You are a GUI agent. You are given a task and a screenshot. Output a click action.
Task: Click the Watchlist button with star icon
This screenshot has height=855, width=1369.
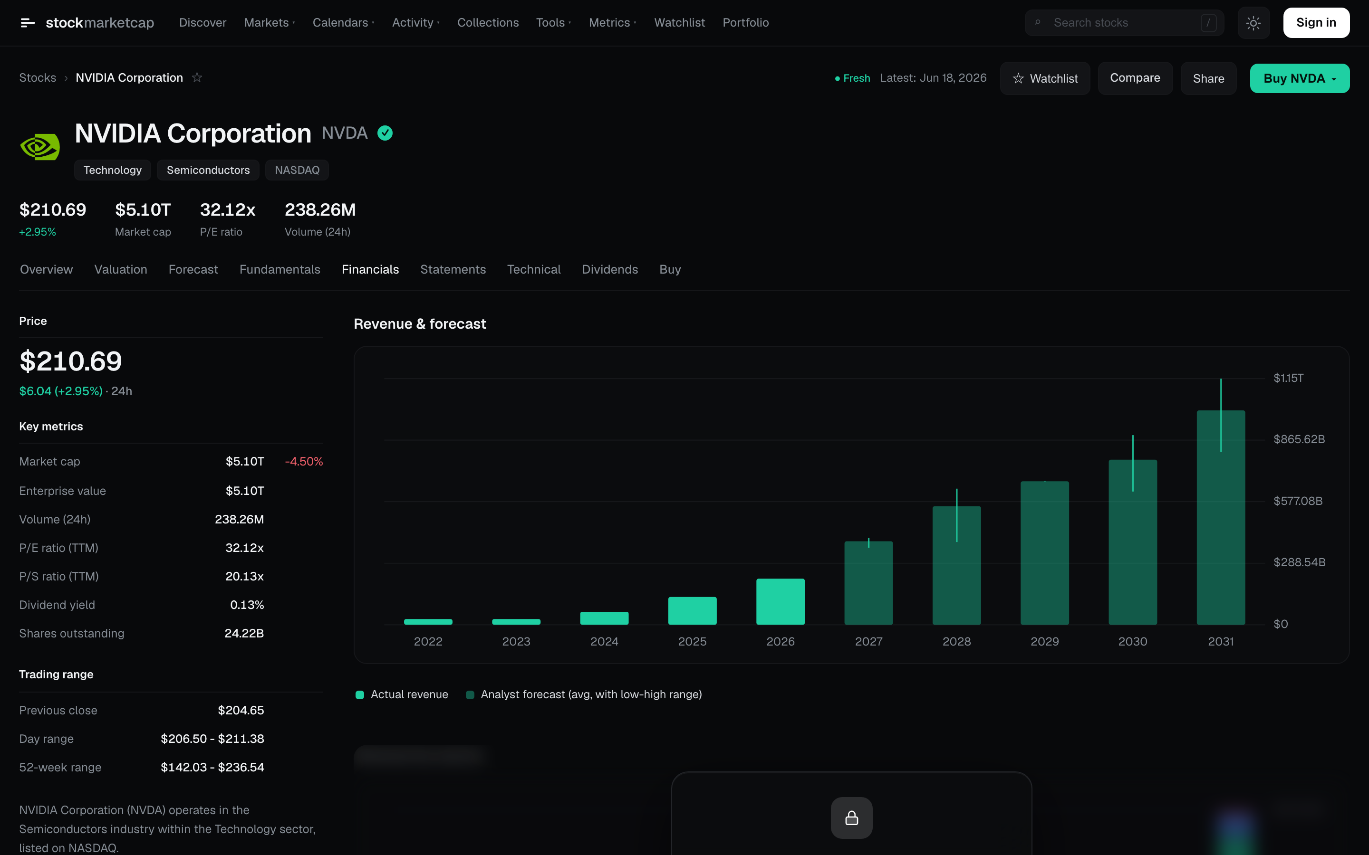(1045, 78)
